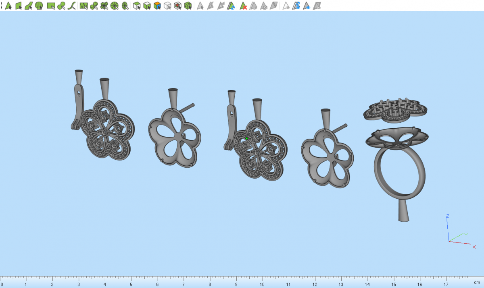Click the toolbar's dotted grip handle

(2, 6)
